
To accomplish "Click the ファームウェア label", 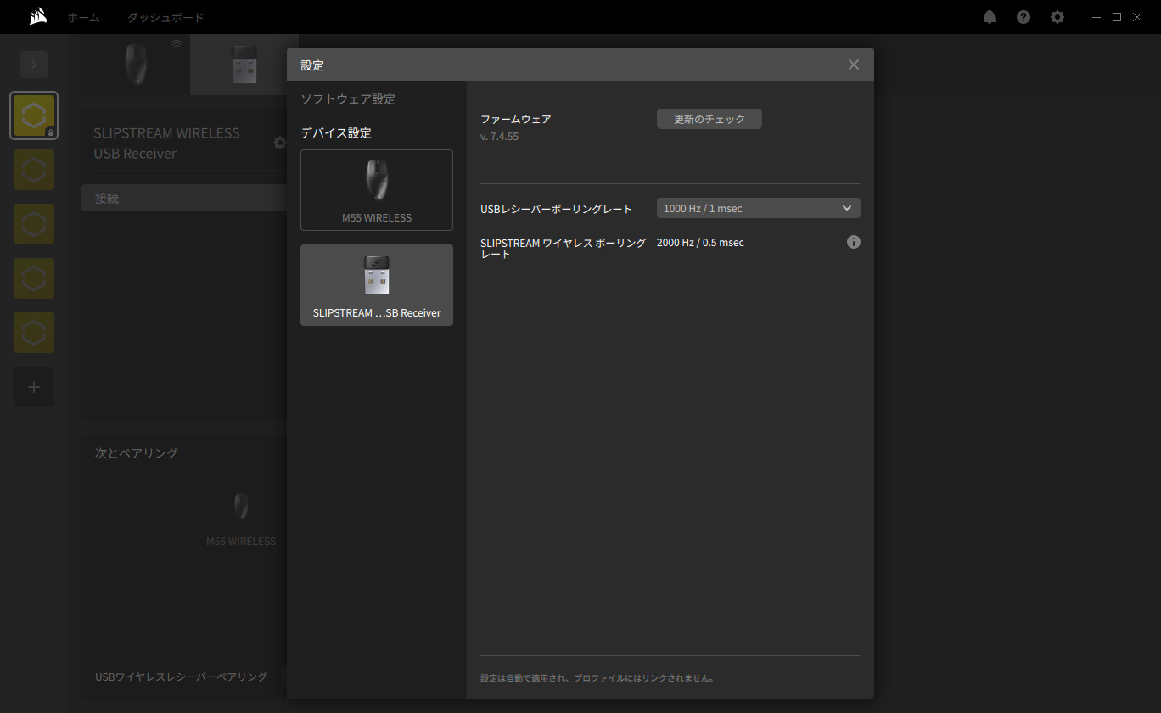I will pos(516,119).
